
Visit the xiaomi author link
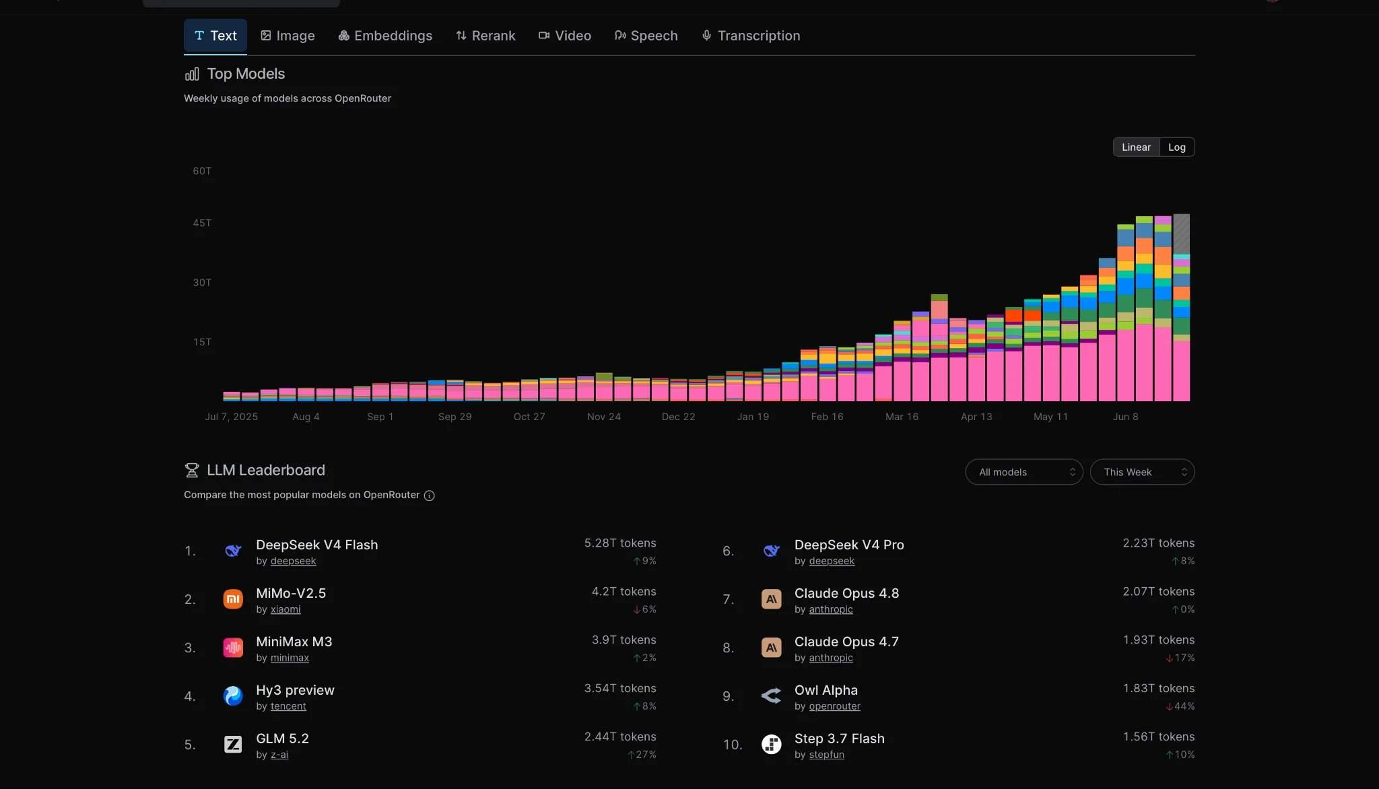[285, 609]
